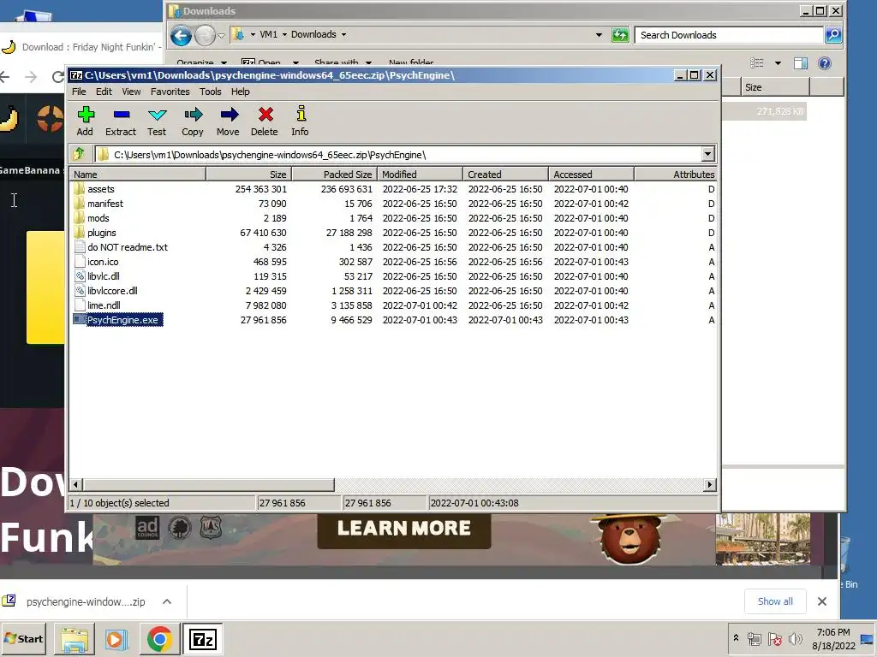Change view icon in Explorer toolbar
This screenshot has height=657, width=877.
click(x=757, y=63)
